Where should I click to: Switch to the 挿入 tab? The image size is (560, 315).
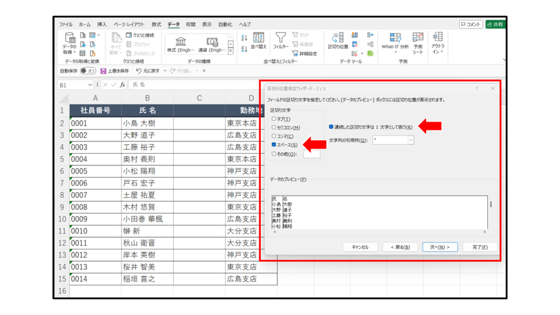(102, 24)
